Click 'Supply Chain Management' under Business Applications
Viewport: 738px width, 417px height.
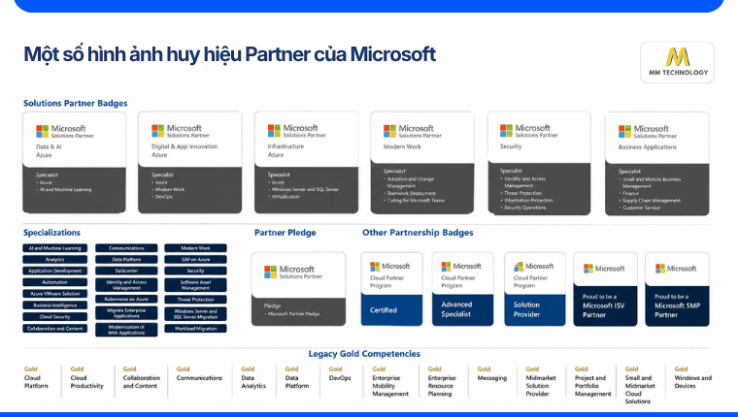[652, 201]
